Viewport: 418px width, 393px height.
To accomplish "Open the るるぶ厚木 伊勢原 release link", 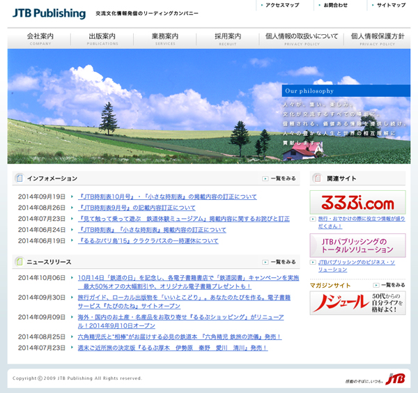I will 172,347.
